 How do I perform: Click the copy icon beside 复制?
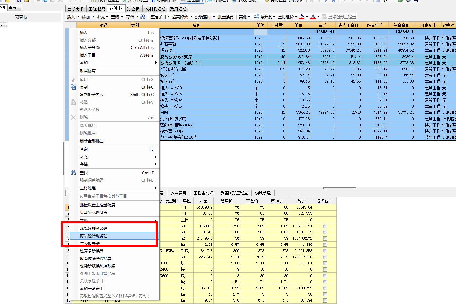point(73,87)
